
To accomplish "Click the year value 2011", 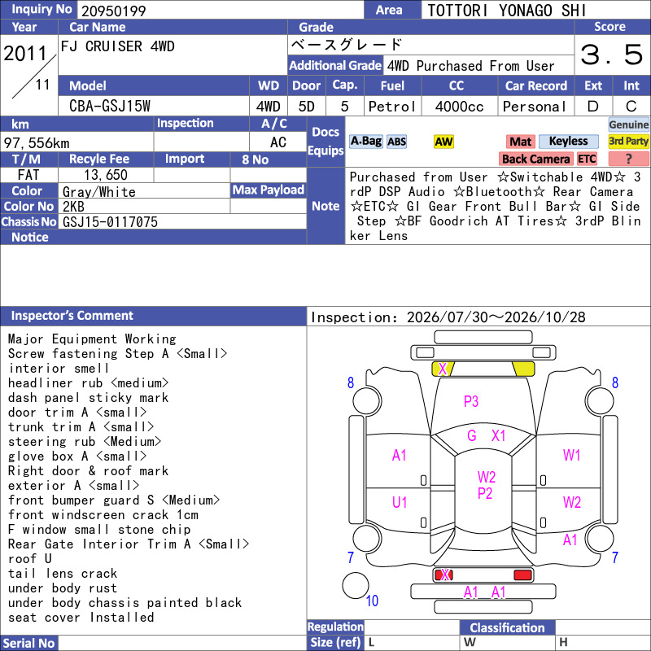I will [25, 54].
